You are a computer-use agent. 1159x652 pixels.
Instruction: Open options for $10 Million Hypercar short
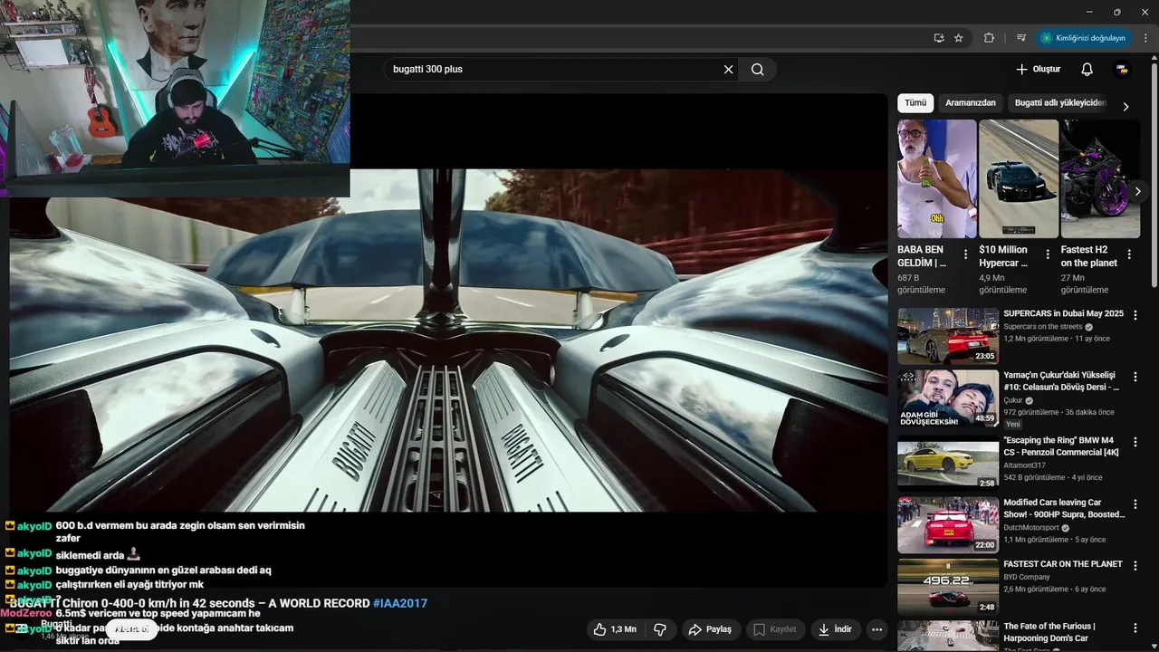[x=1048, y=254]
